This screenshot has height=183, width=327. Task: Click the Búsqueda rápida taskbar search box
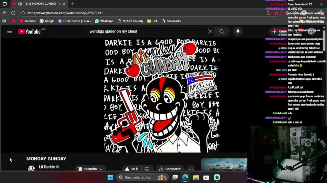143,177
